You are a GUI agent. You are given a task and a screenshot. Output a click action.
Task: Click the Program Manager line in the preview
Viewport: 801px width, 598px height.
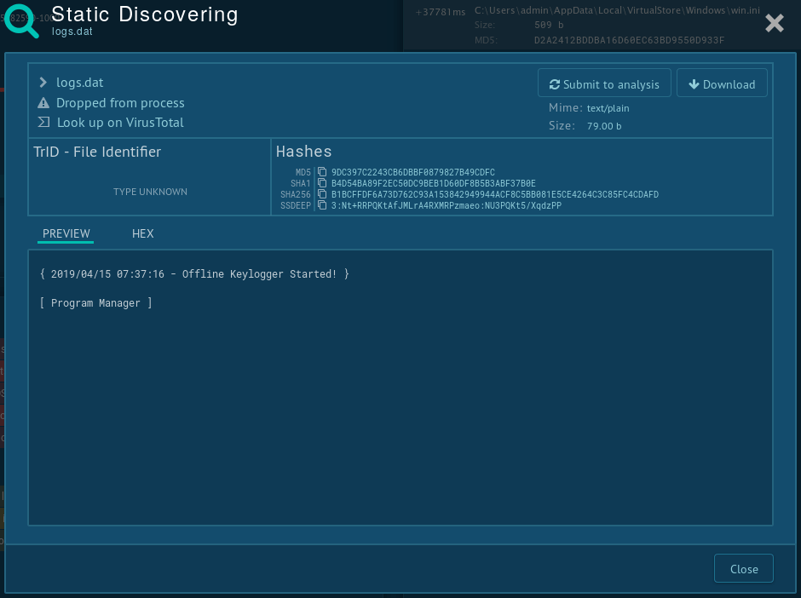click(95, 303)
